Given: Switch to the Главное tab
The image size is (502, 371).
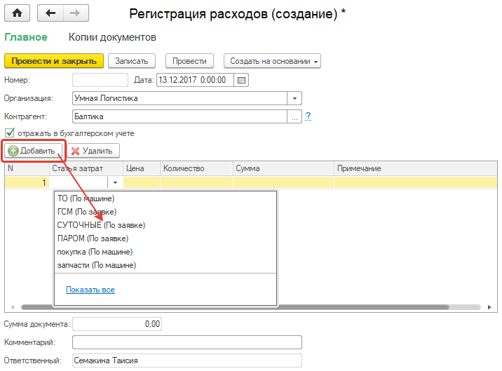Looking at the screenshot, I should (x=26, y=37).
